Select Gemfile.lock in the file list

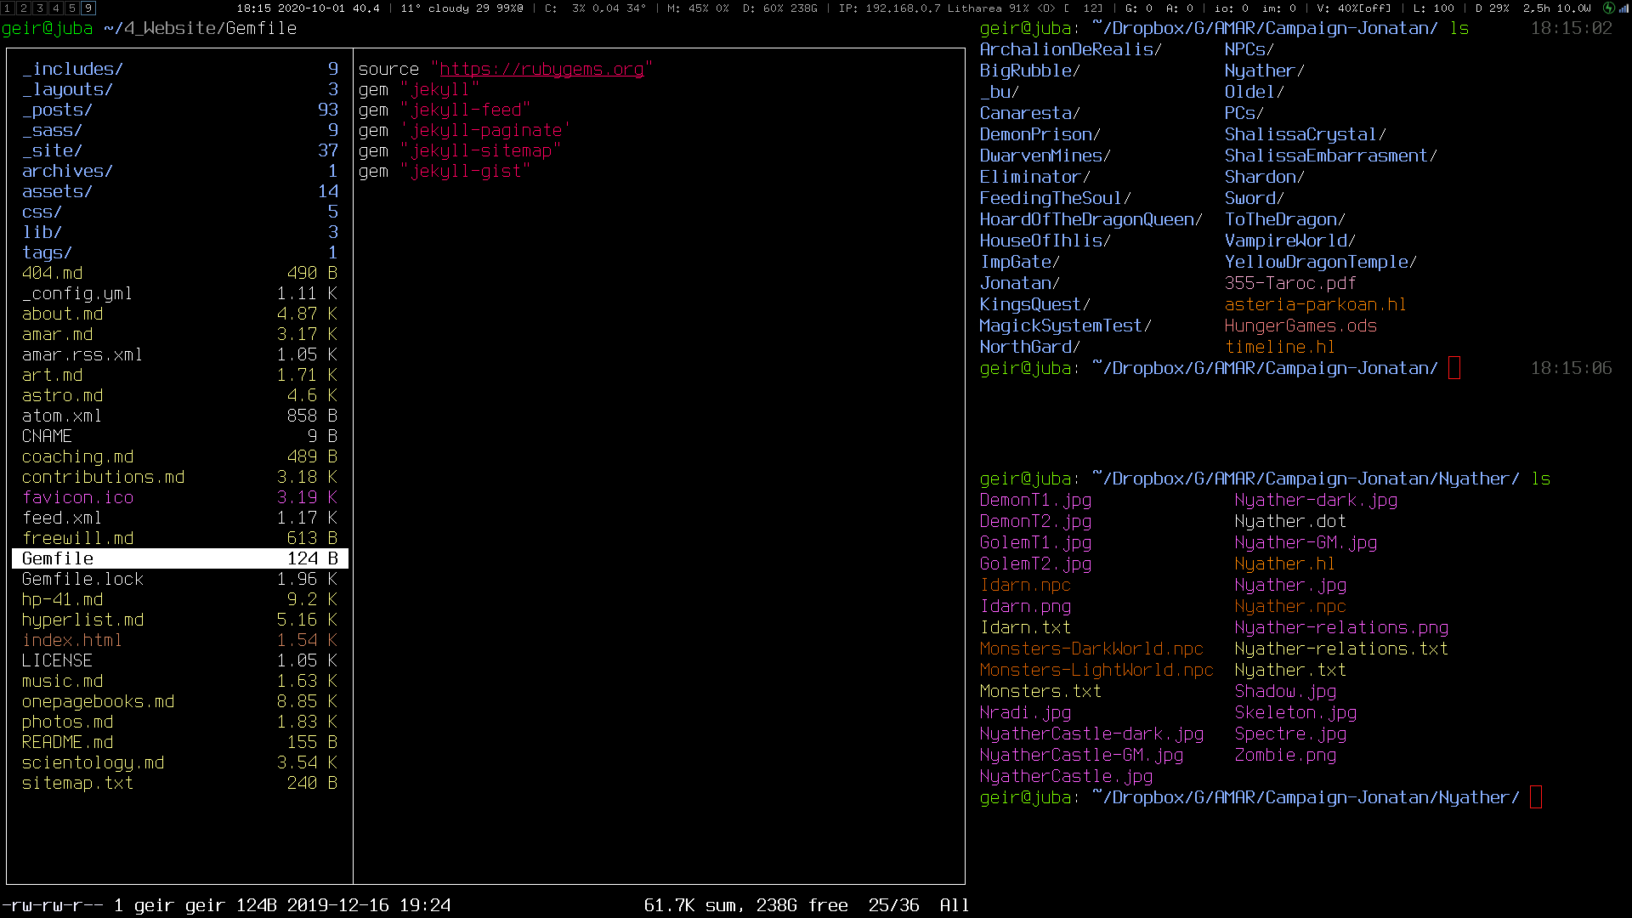180,579
